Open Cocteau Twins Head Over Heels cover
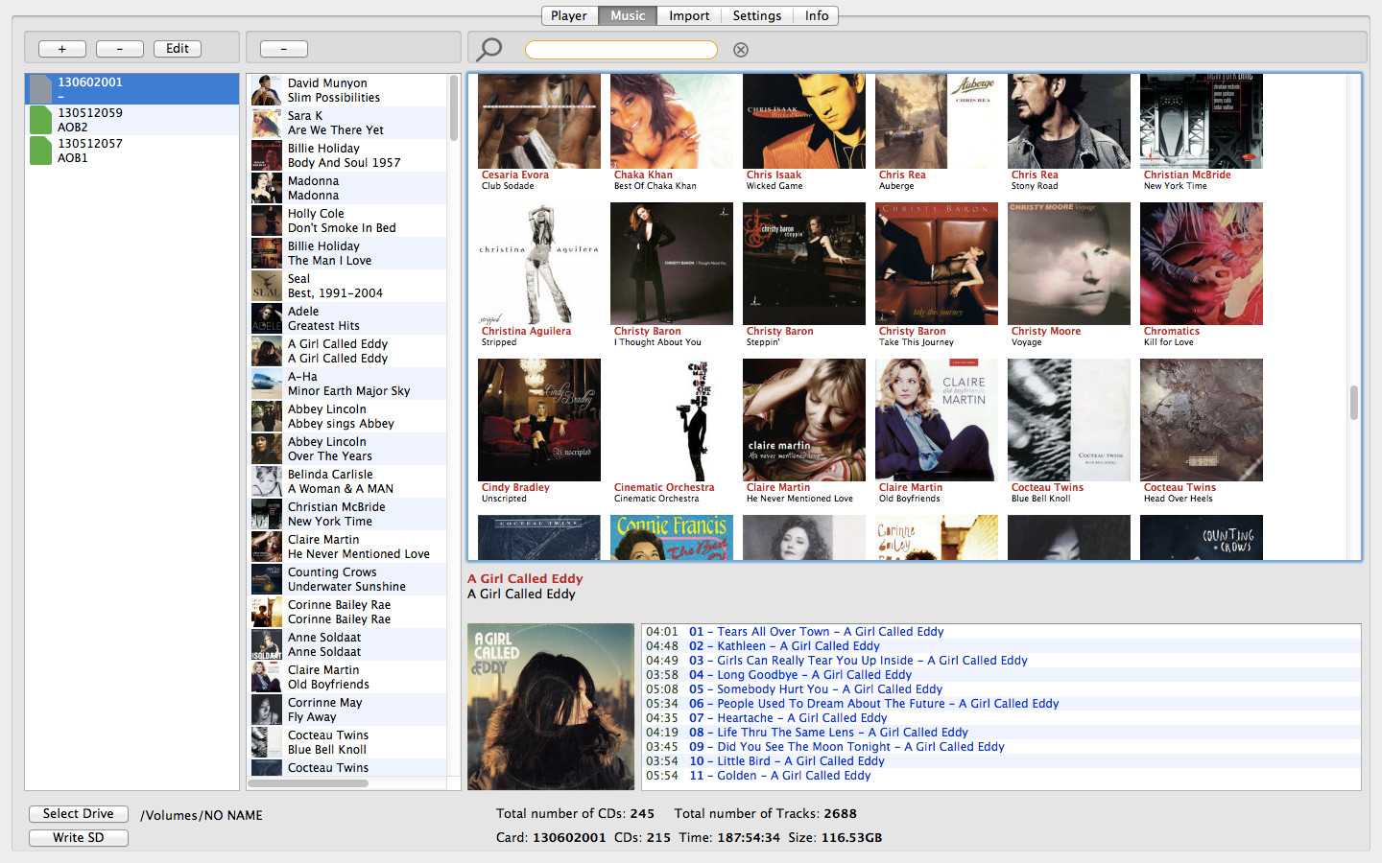Screen dimensions: 1382x863 [x=1202, y=420]
